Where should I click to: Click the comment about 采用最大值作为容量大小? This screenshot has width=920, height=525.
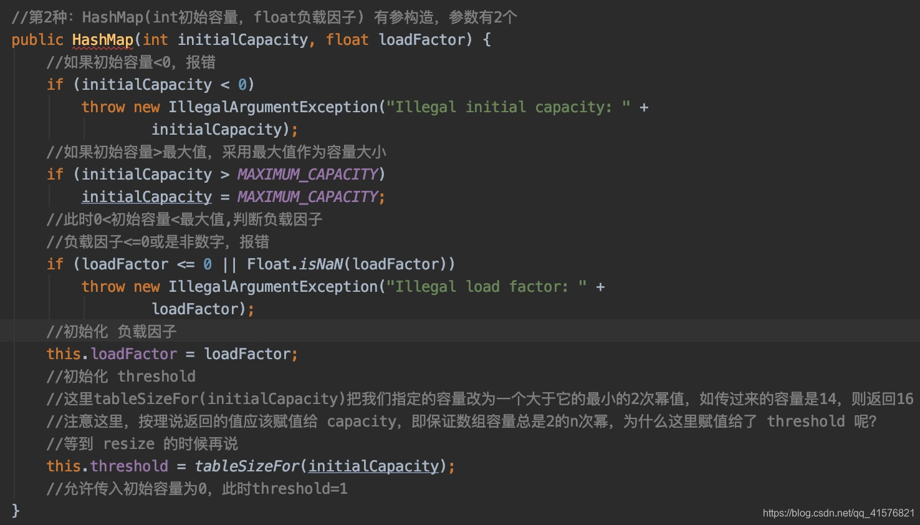[x=216, y=152]
